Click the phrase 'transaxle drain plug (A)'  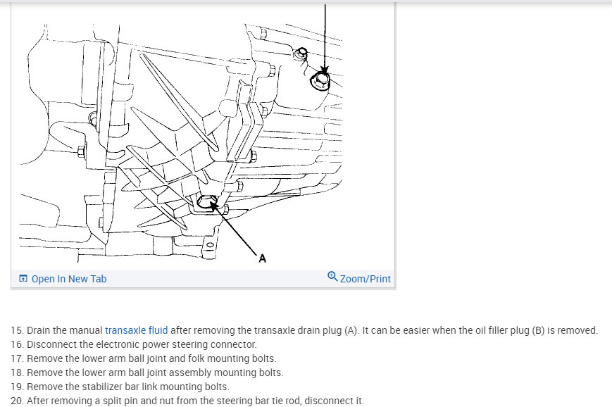[306, 330]
